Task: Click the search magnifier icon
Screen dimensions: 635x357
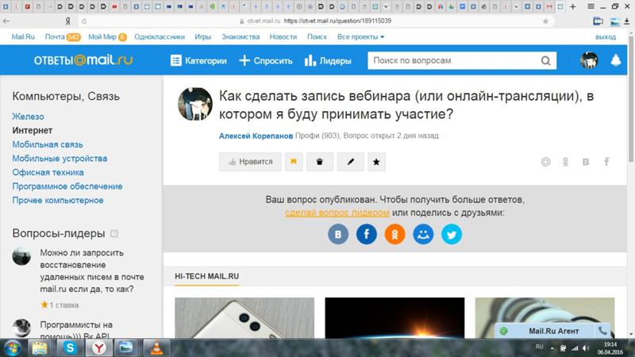Action: click(545, 61)
